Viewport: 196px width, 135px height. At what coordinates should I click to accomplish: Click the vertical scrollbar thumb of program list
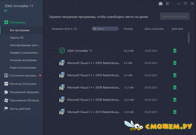(189, 38)
